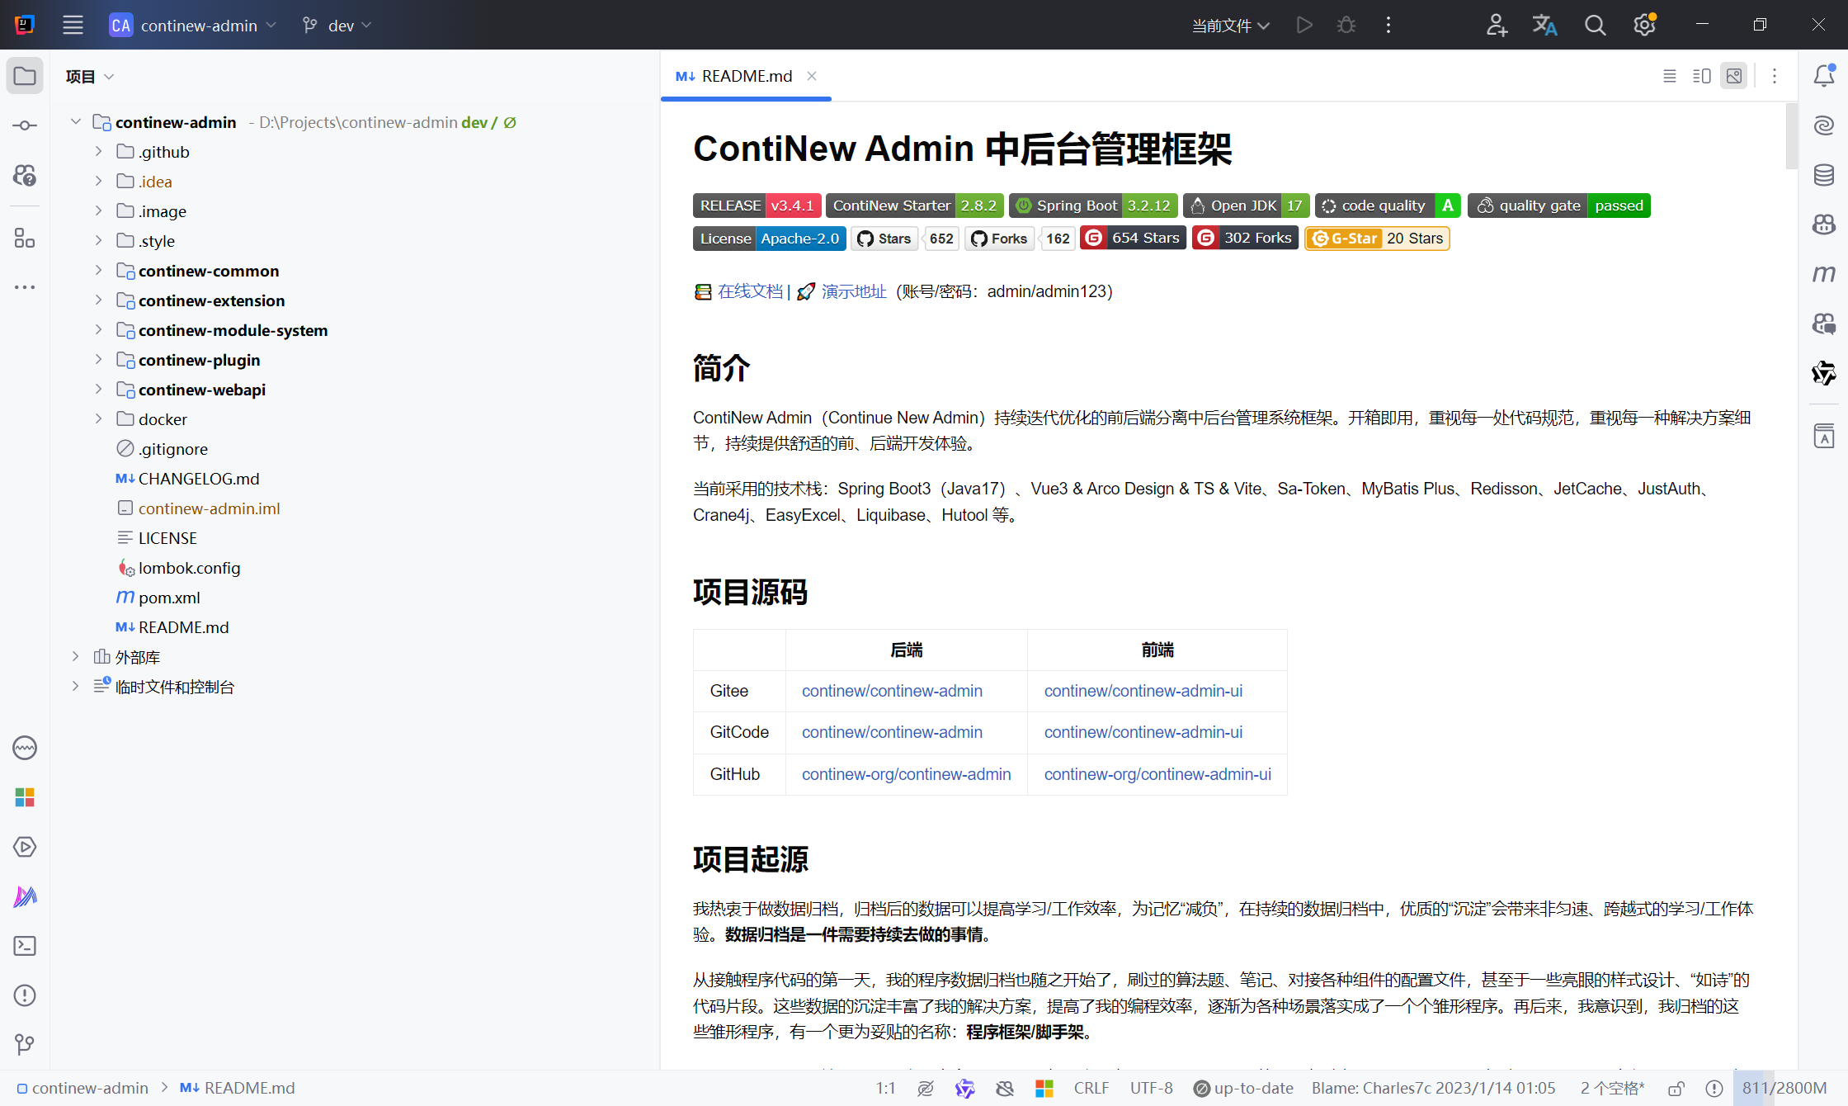Expand the 临时文件和控制台 node
The width and height of the screenshot is (1848, 1106).
(x=75, y=686)
